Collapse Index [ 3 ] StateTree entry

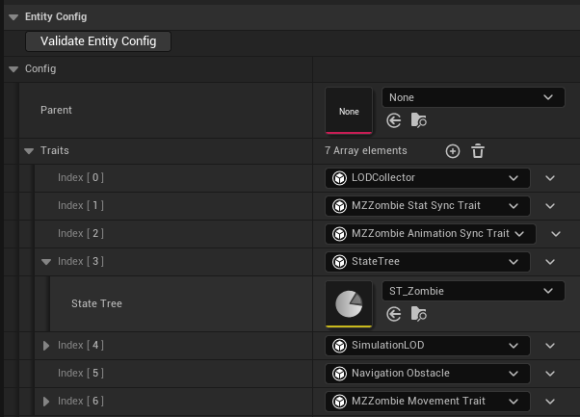pos(45,262)
